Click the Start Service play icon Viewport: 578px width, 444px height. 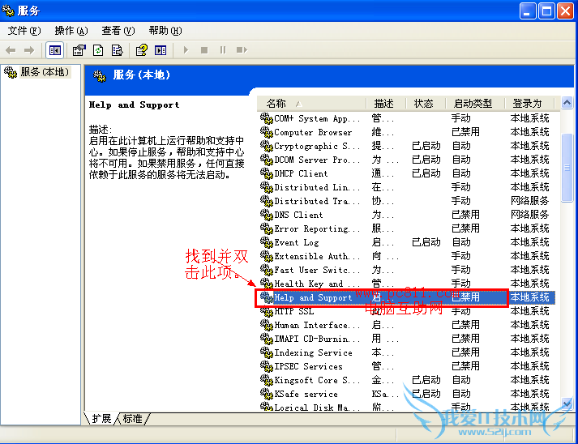coord(186,49)
